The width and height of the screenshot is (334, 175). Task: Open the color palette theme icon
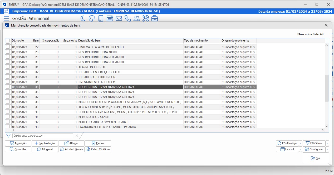pos(92,18)
